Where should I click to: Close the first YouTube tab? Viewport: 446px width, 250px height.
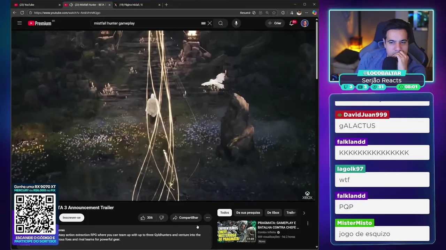60,5
